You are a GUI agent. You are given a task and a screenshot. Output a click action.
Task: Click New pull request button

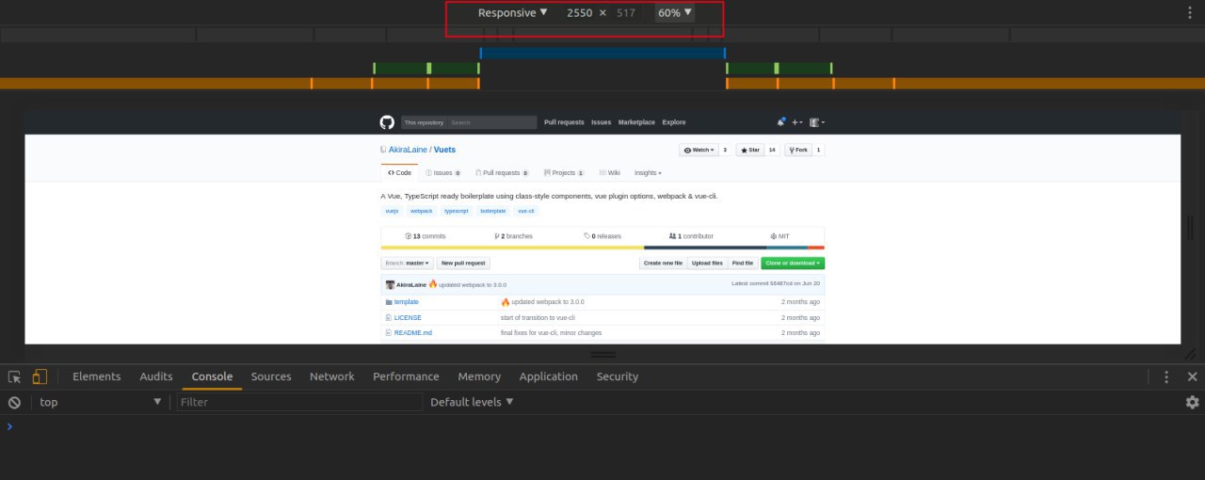tap(463, 264)
